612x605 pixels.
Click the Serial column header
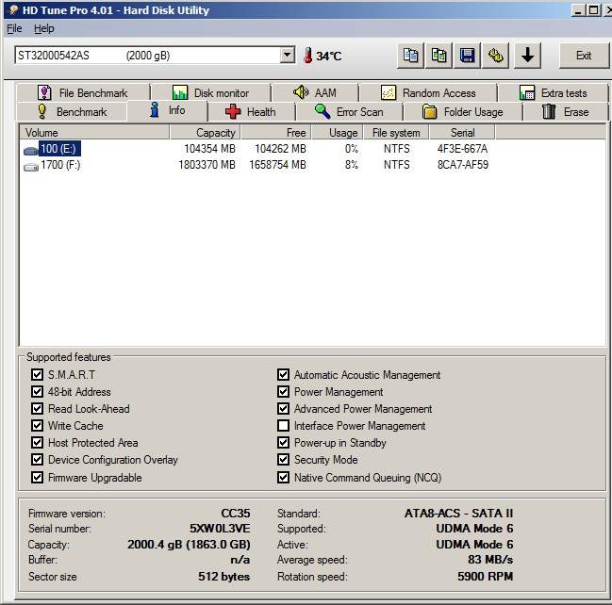pyautogui.click(x=462, y=133)
